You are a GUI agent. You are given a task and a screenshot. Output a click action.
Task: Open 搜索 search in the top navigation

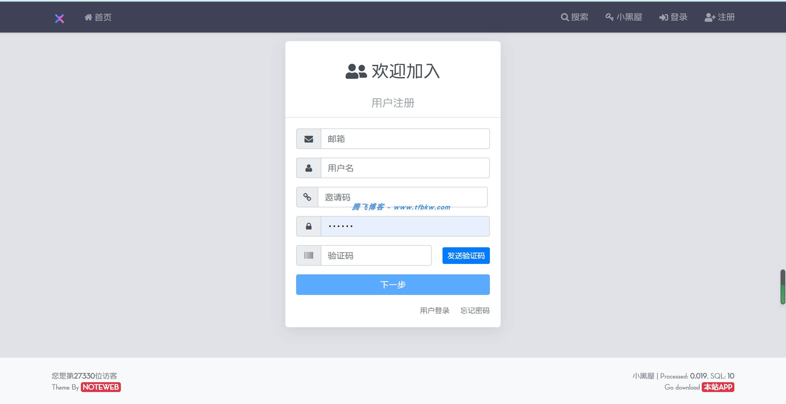pyautogui.click(x=574, y=17)
